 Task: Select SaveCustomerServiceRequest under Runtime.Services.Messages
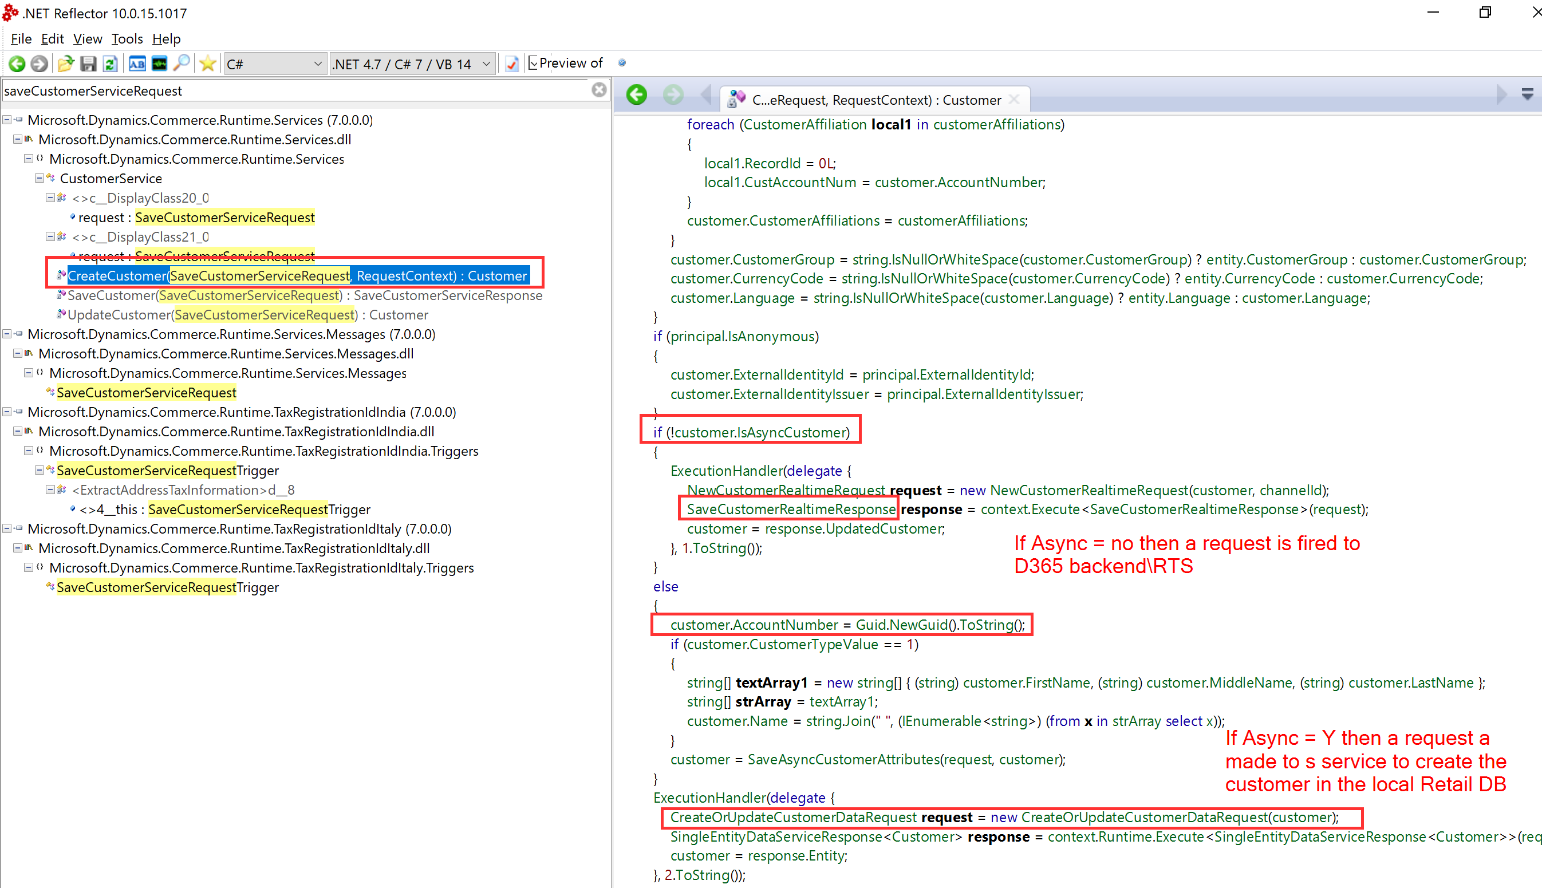[147, 392]
